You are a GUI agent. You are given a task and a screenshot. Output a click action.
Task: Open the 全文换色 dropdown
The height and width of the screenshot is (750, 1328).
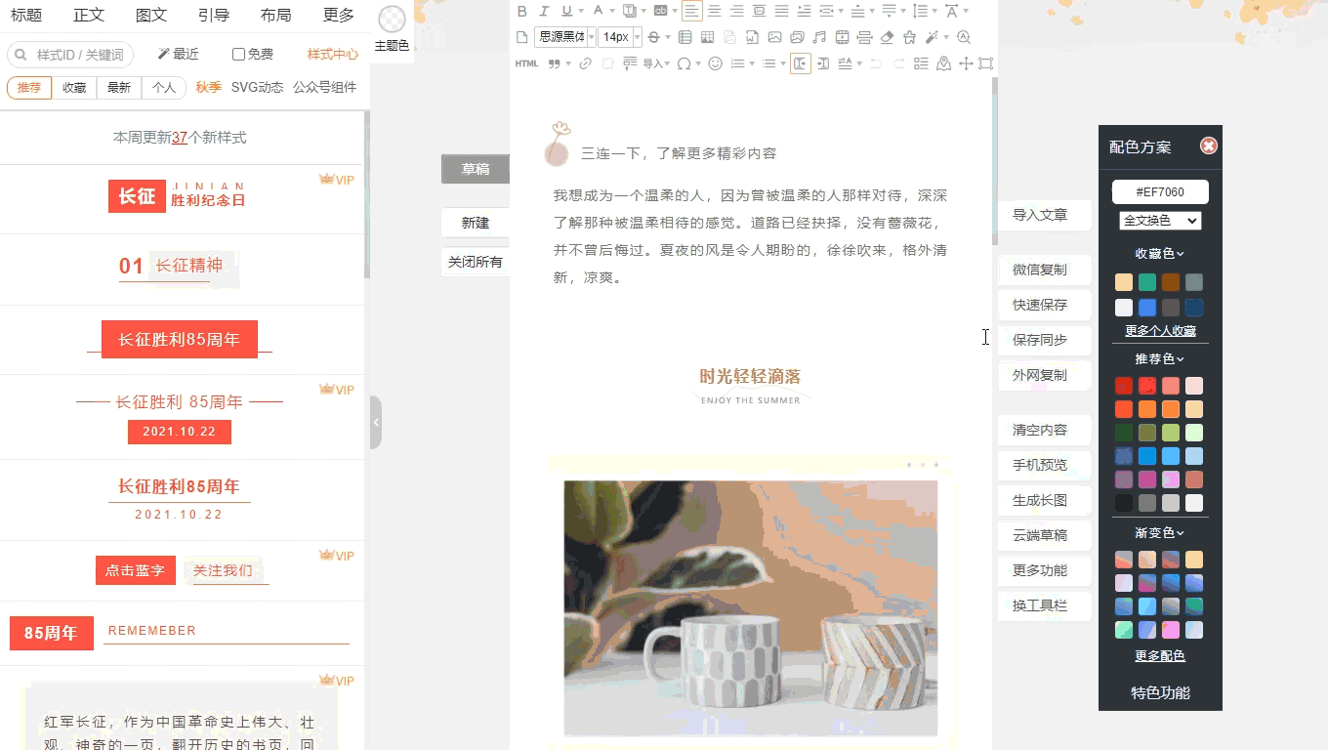1160,221
